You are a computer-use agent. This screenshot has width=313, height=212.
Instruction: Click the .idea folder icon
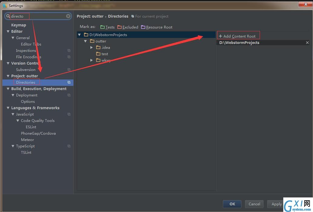98,48
